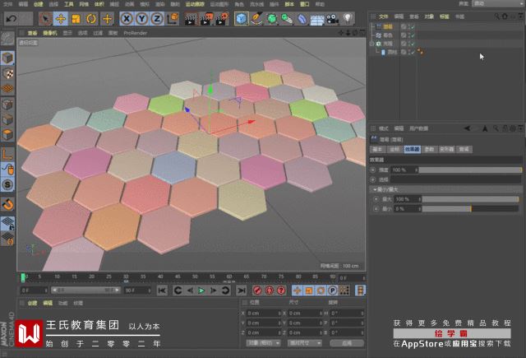Collapse the 最小/最大 section
526x358 pixels.
point(375,189)
